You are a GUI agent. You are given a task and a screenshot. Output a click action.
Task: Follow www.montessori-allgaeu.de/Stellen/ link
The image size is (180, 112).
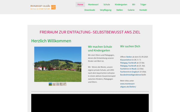pyautogui.click(x=128, y=85)
